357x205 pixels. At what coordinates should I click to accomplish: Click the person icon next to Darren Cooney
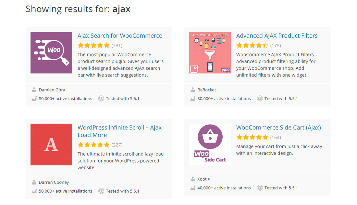coord(33,182)
